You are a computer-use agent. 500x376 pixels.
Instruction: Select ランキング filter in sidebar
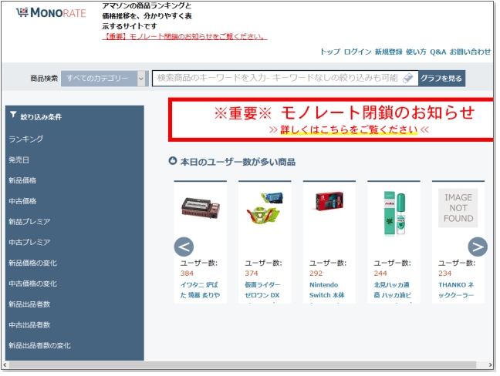click(26, 139)
